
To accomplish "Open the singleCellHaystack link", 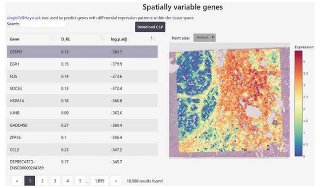I will pos(24,18).
